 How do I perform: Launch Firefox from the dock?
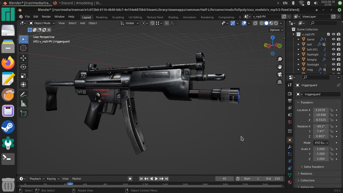coord(8,63)
